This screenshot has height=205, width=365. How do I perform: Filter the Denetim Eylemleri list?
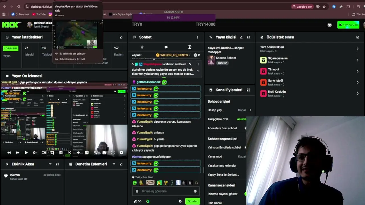click(114, 164)
